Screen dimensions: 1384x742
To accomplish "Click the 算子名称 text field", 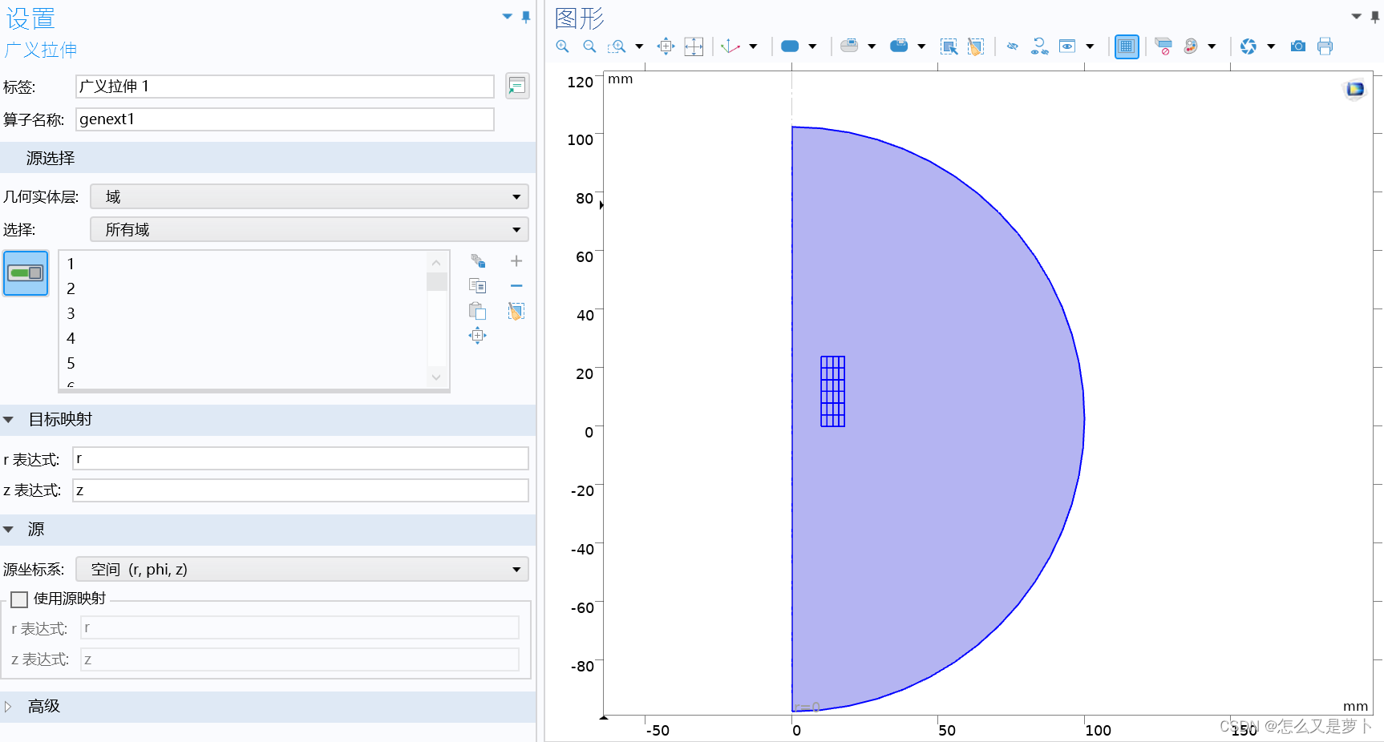I will click(x=285, y=119).
